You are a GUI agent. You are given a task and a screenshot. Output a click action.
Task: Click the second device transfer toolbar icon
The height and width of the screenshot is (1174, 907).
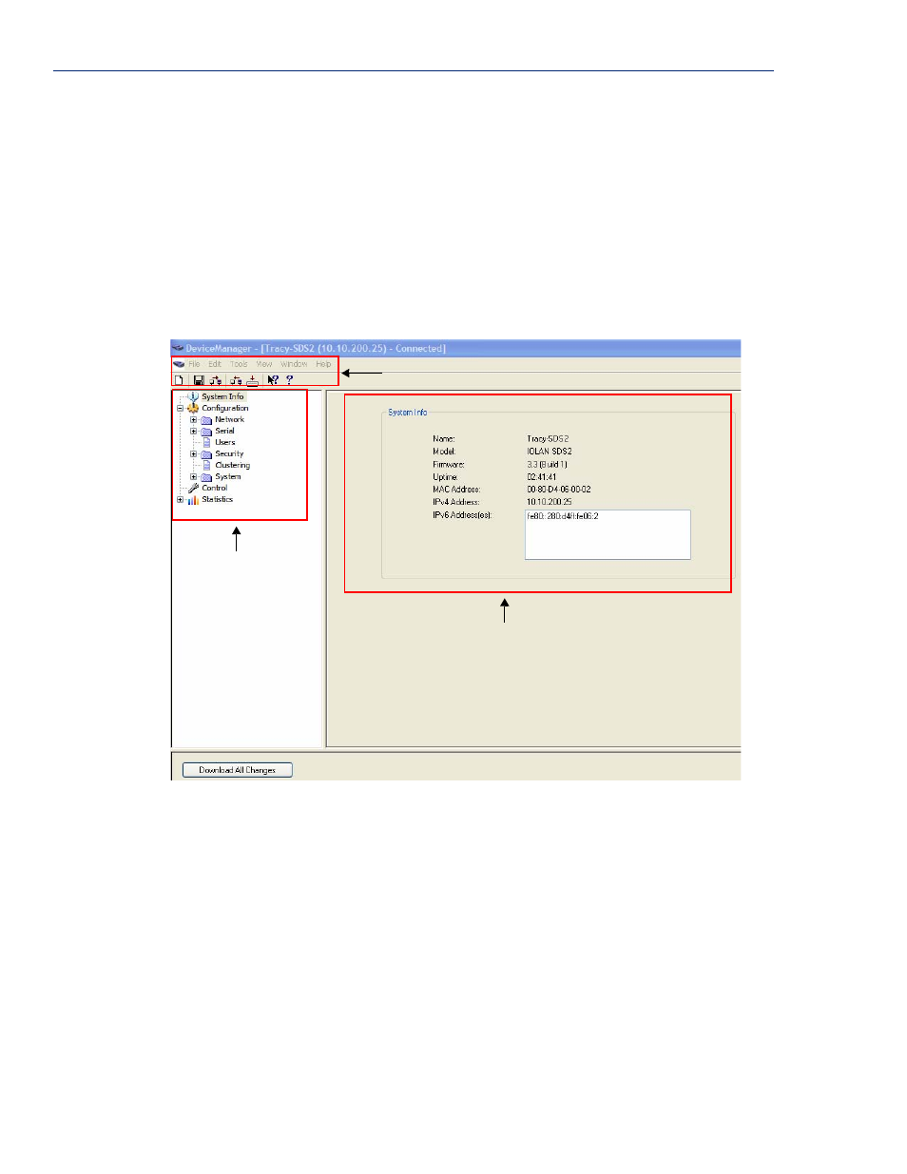coord(236,380)
